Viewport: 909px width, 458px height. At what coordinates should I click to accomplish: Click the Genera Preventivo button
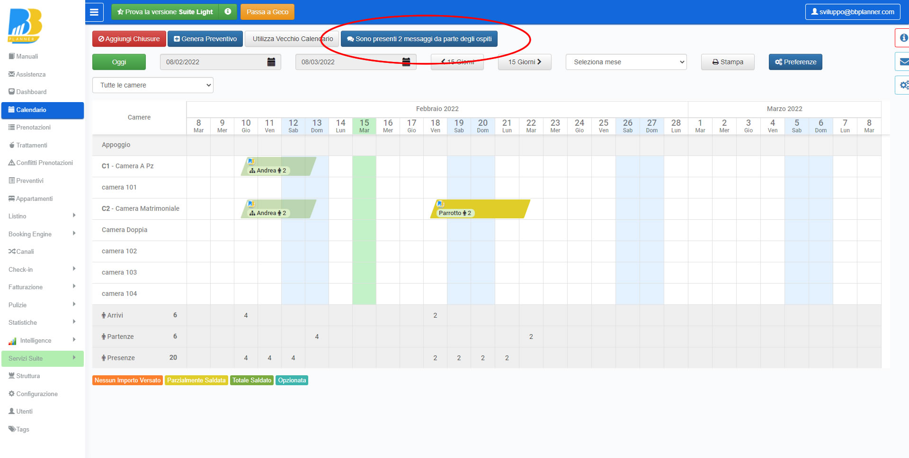[x=205, y=39]
